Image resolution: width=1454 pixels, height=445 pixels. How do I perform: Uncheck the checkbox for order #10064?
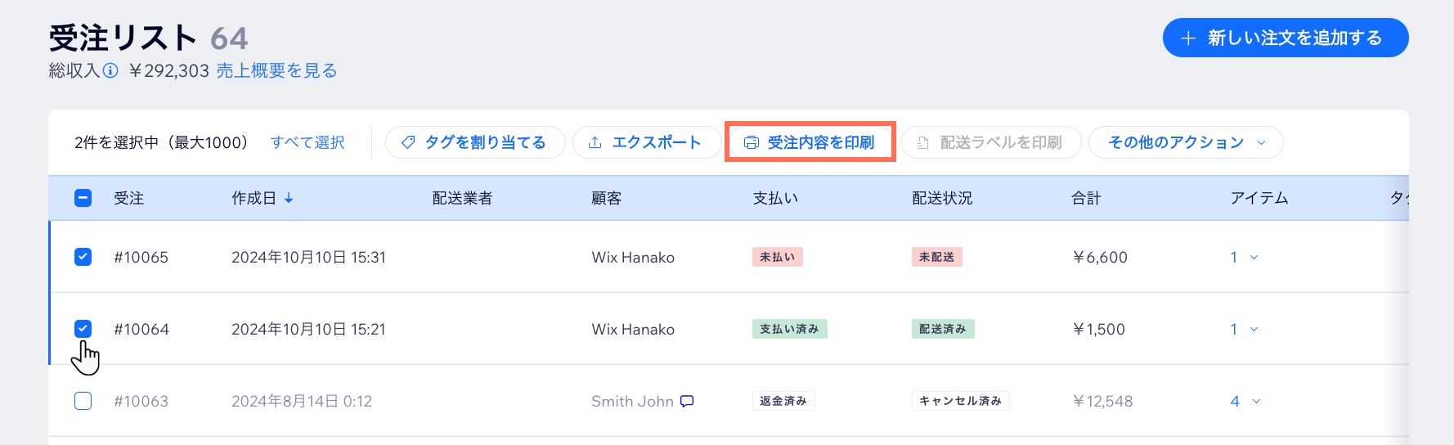83,329
